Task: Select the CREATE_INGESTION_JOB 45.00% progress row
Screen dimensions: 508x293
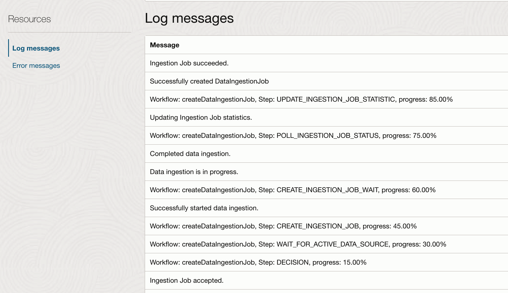Action: click(x=283, y=226)
